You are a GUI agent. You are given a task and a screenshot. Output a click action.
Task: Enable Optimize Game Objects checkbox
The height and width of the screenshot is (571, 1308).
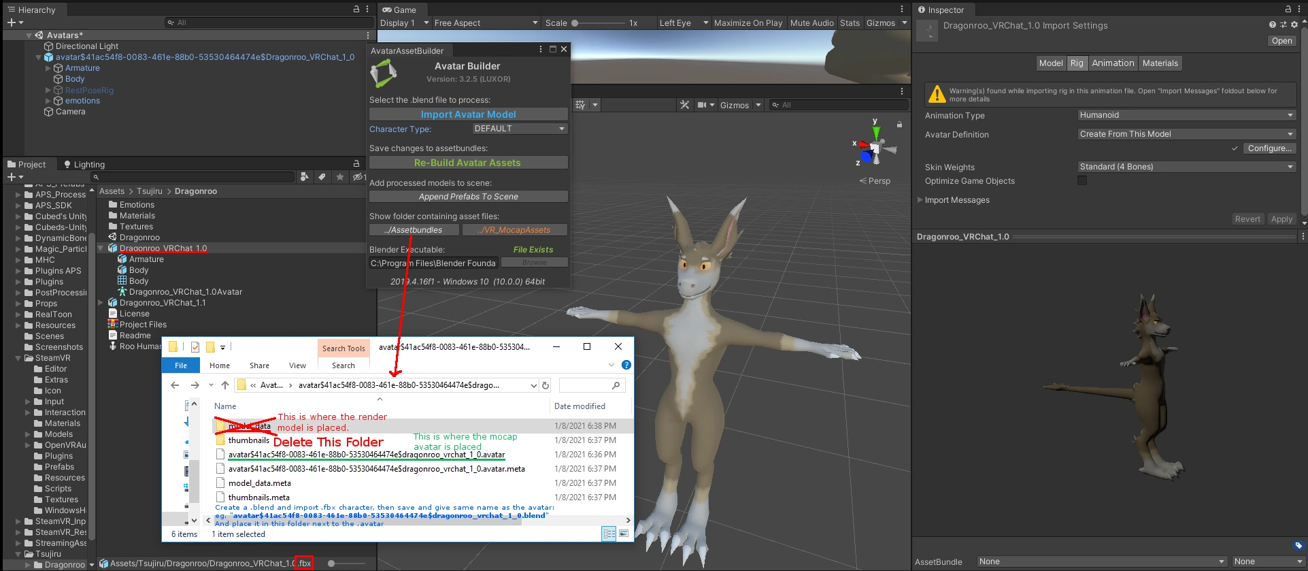(1082, 180)
